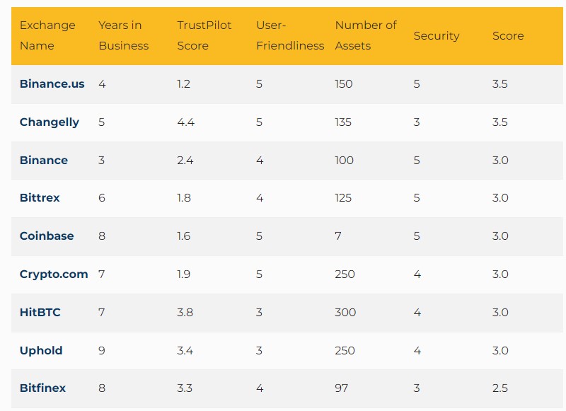Click Changelly's TrustPilot score of 4.4
This screenshot has height=411, width=566.
tap(185, 122)
